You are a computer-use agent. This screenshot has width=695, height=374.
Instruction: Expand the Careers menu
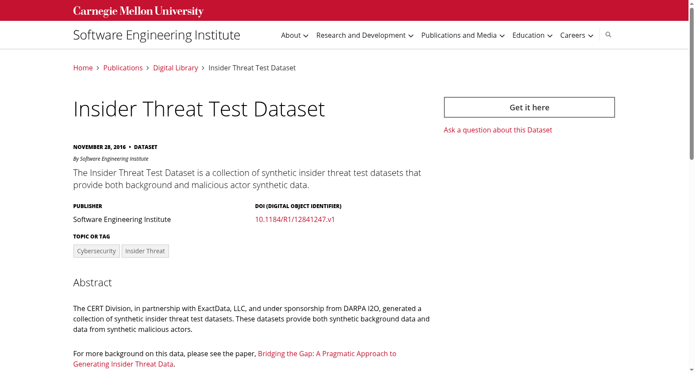(577, 35)
